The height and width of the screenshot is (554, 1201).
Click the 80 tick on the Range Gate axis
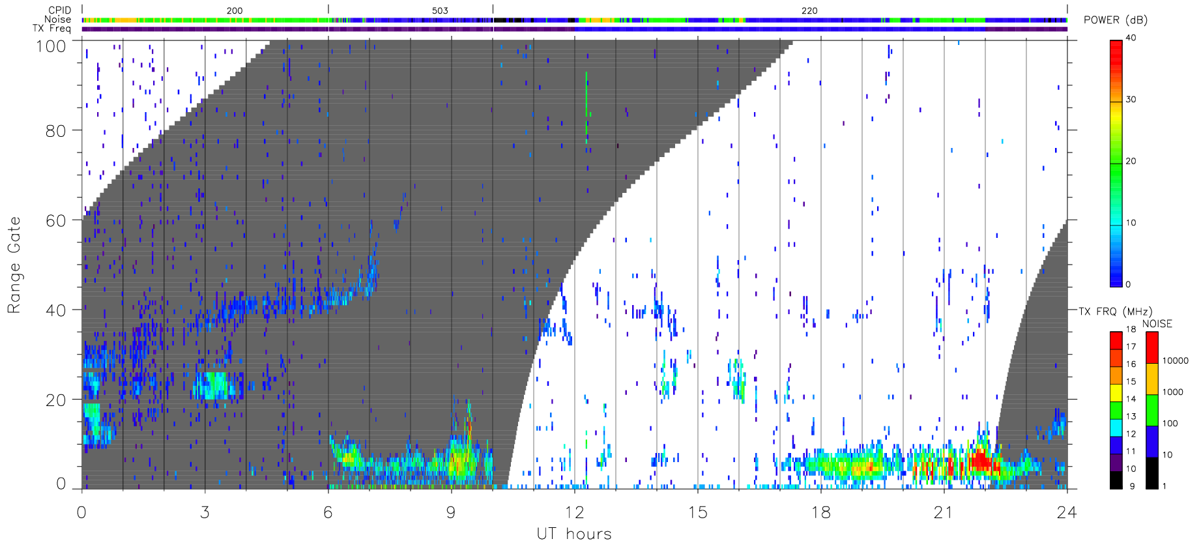[56, 130]
